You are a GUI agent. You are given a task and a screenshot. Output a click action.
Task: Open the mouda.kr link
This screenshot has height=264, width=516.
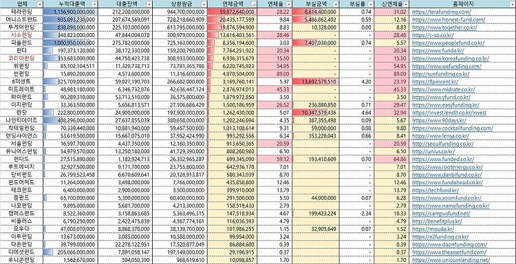[x=433, y=229]
